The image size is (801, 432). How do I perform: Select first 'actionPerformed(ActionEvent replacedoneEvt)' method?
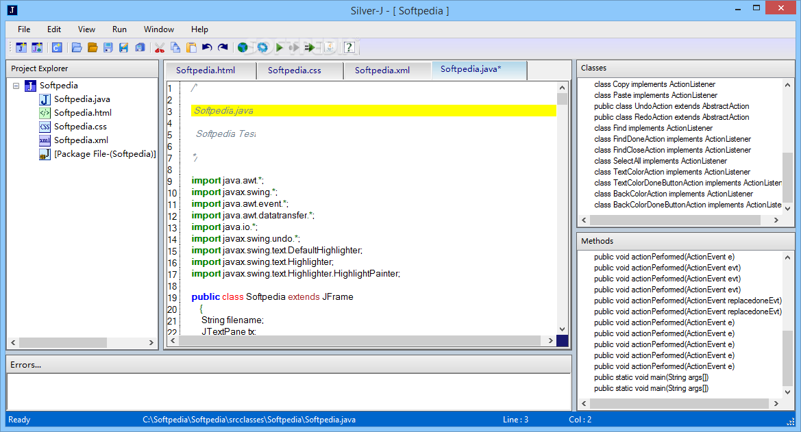coord(687,301)
